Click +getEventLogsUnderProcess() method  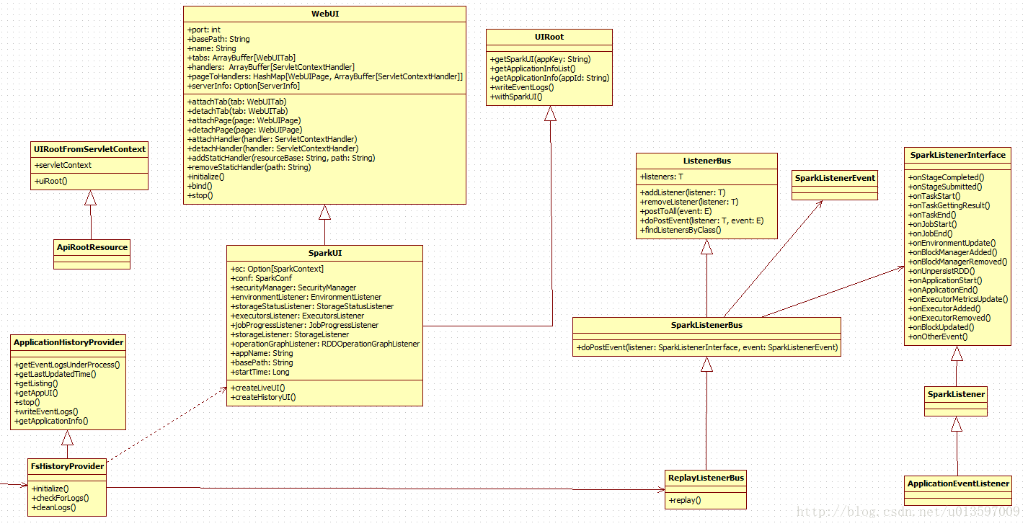67,365
